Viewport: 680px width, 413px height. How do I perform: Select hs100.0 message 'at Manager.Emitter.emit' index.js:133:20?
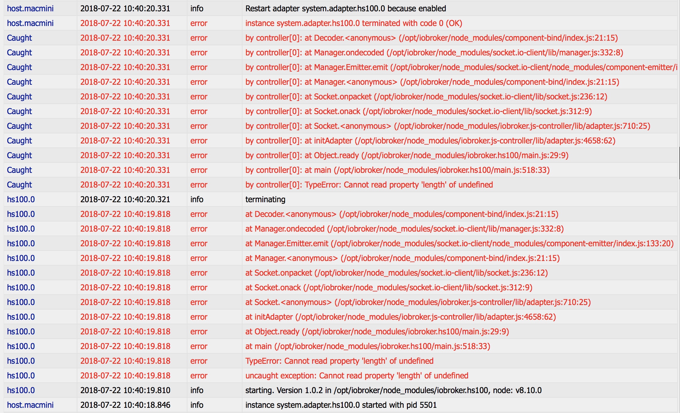[460, 244]
